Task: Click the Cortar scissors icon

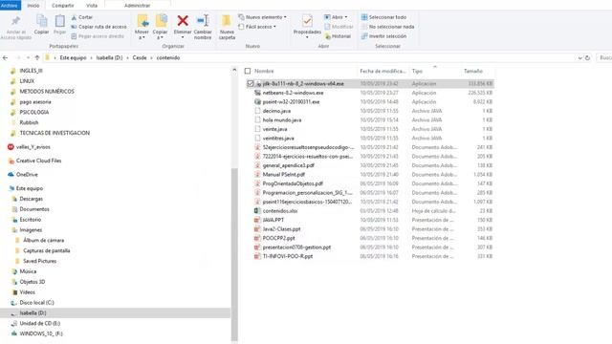Action: [x=74, y=17]
